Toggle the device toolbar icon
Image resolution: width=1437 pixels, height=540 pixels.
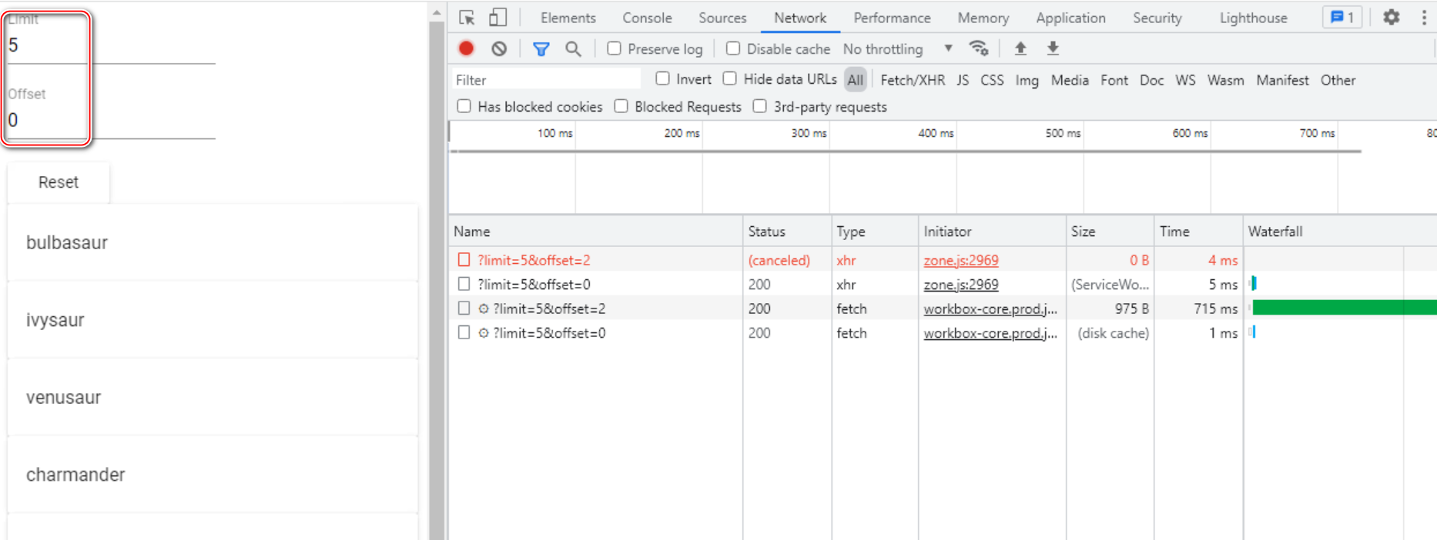coord(498,18)
